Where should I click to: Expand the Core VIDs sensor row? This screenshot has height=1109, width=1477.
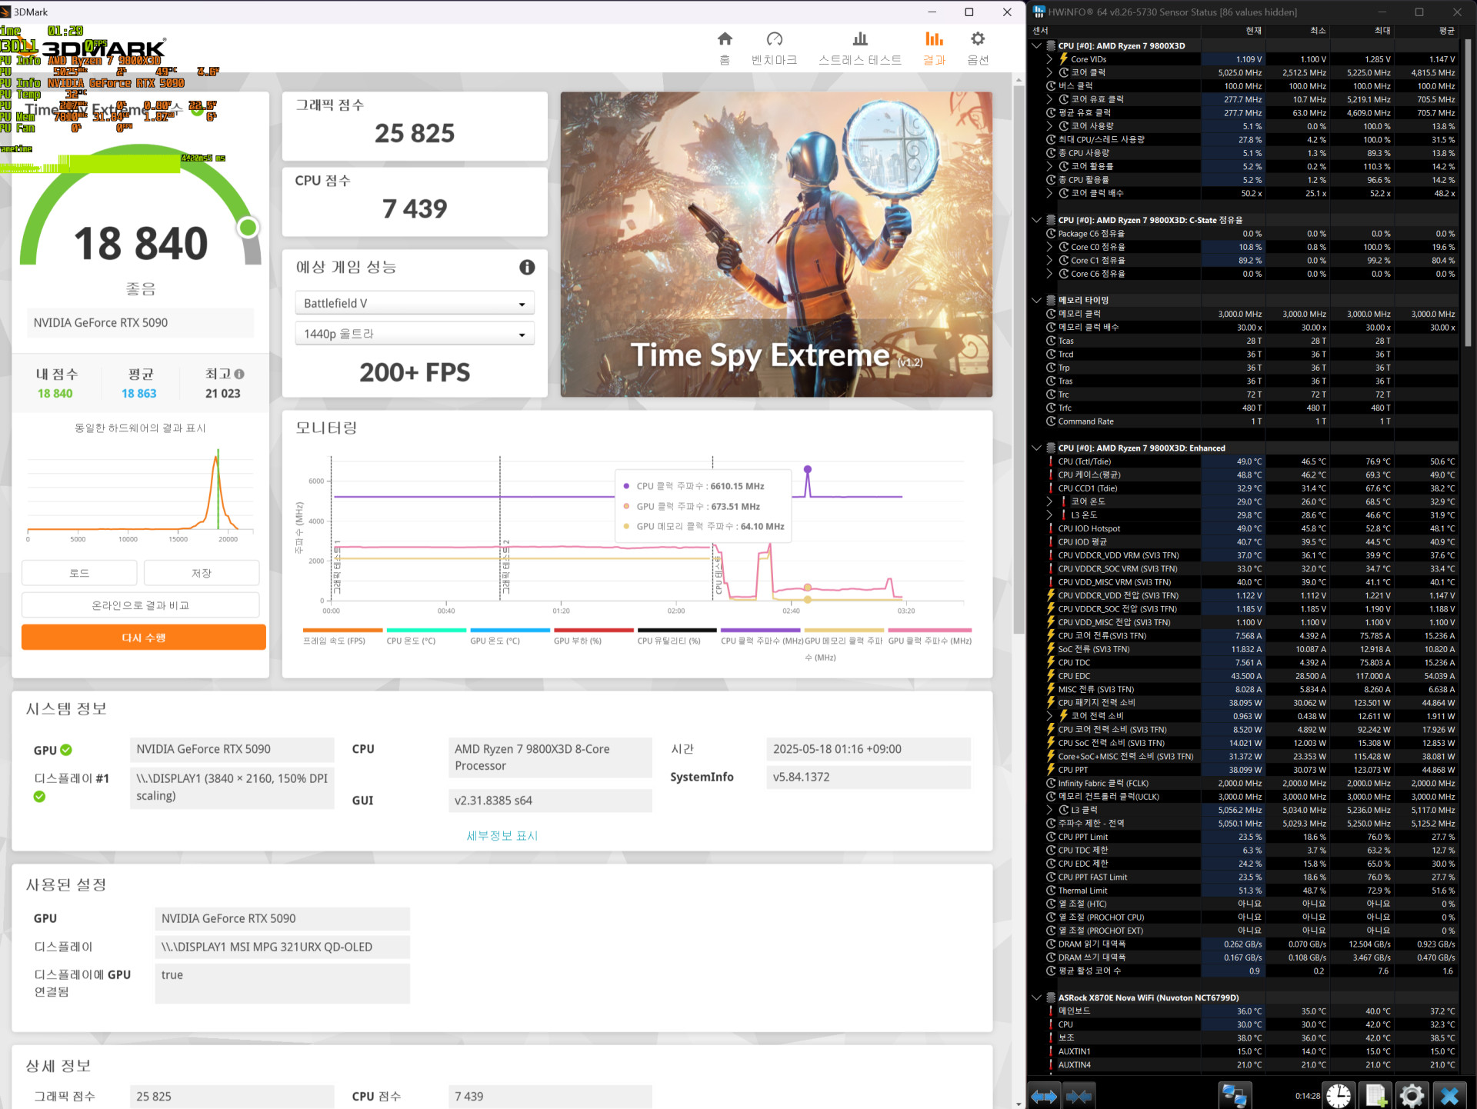point(1049,59)
